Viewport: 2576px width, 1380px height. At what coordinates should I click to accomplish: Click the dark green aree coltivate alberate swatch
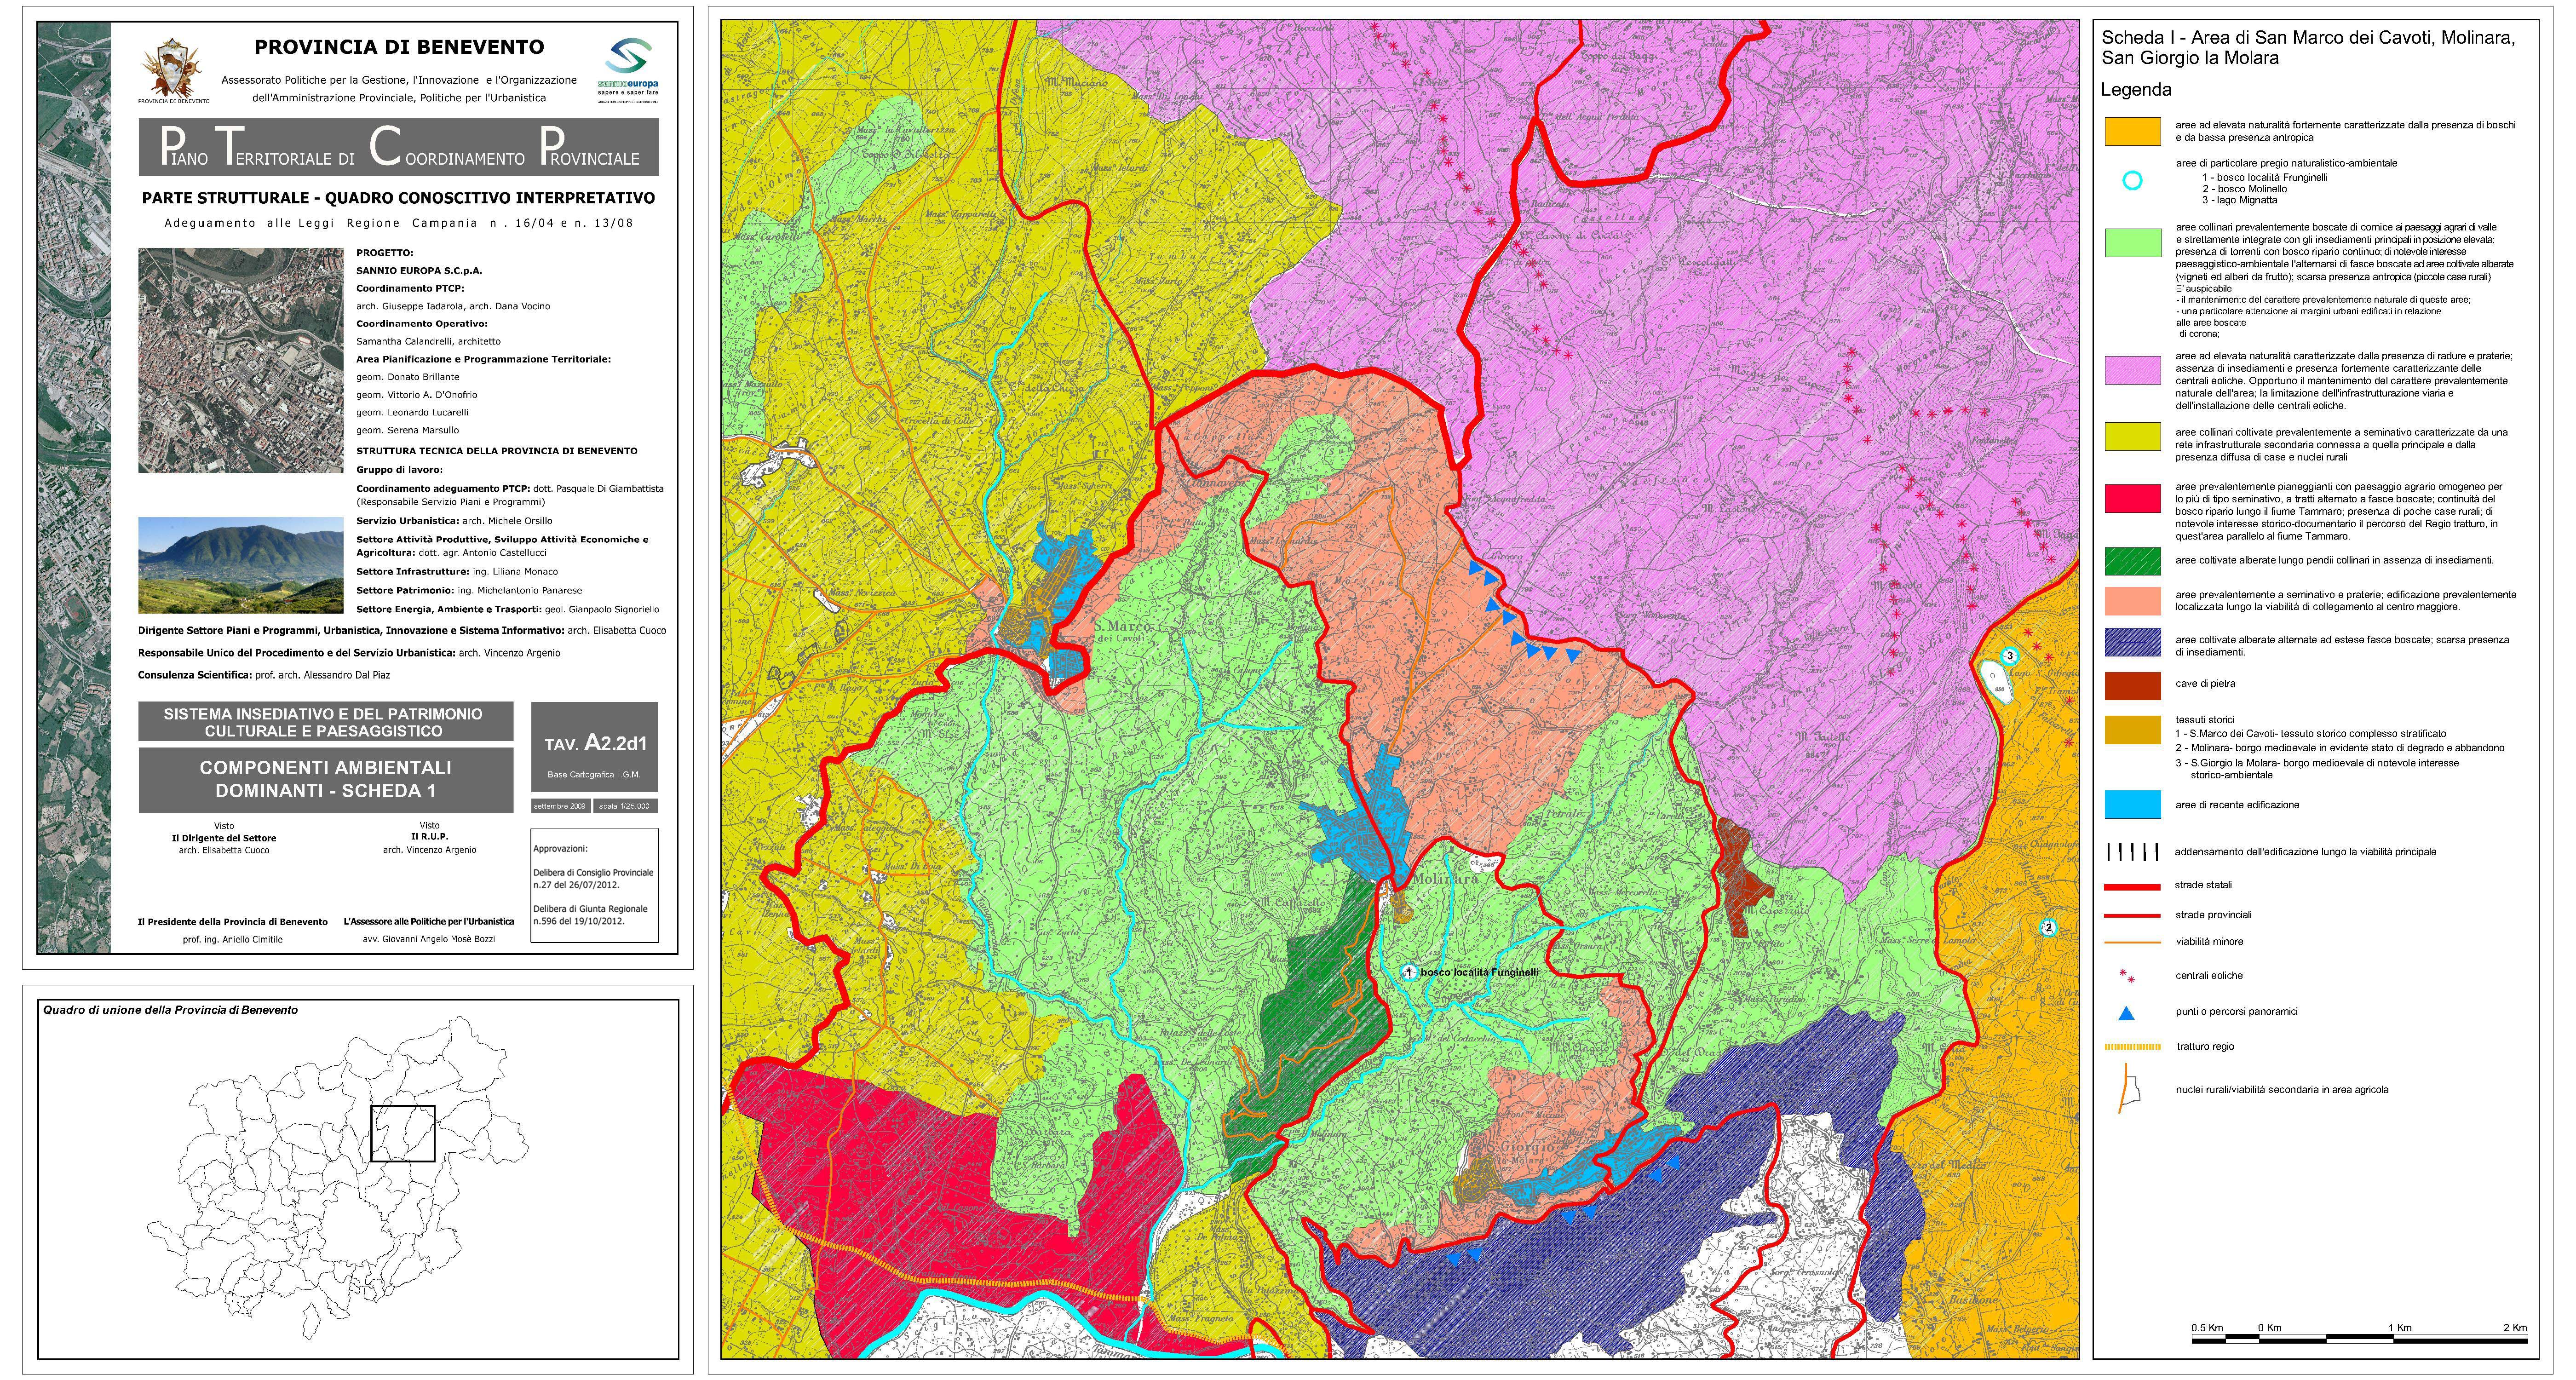tap(2132, 561)
